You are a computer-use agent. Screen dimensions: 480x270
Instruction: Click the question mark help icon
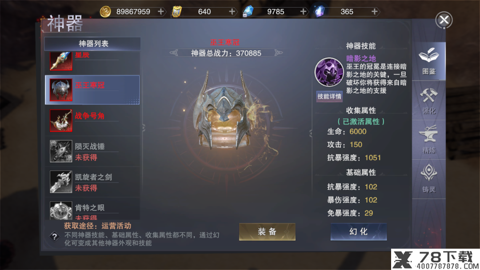(54, 236)
